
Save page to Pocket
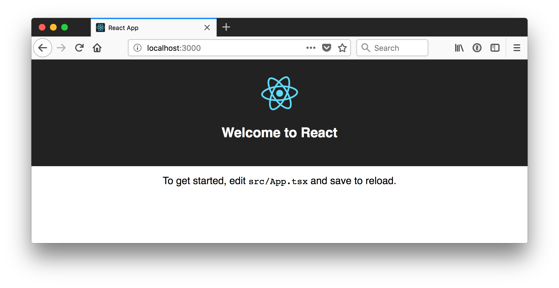click(x=326, y=48)
